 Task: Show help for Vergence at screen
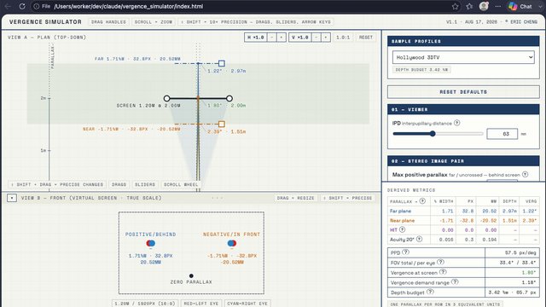(x=443, y=272)
